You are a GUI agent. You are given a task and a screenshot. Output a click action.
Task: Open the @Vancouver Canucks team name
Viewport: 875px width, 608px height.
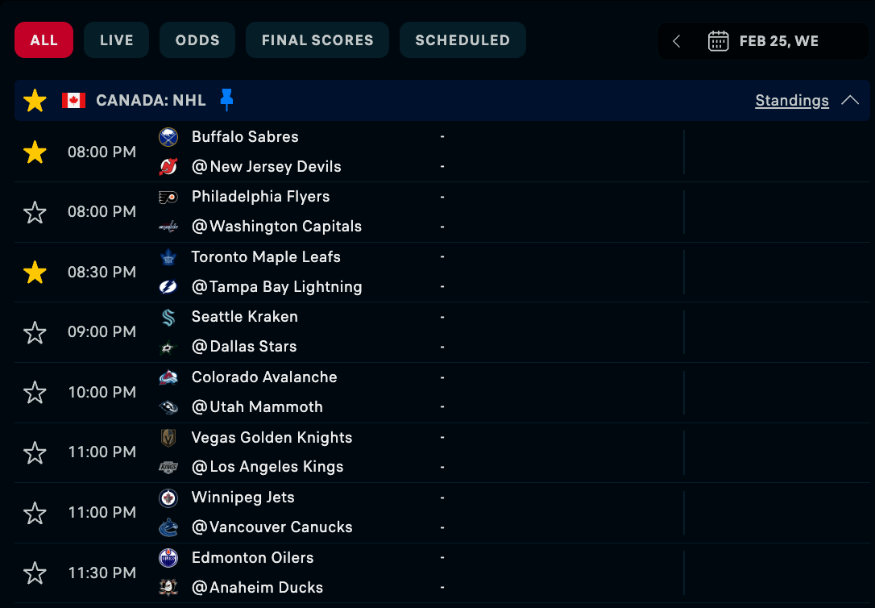[272, 527]
